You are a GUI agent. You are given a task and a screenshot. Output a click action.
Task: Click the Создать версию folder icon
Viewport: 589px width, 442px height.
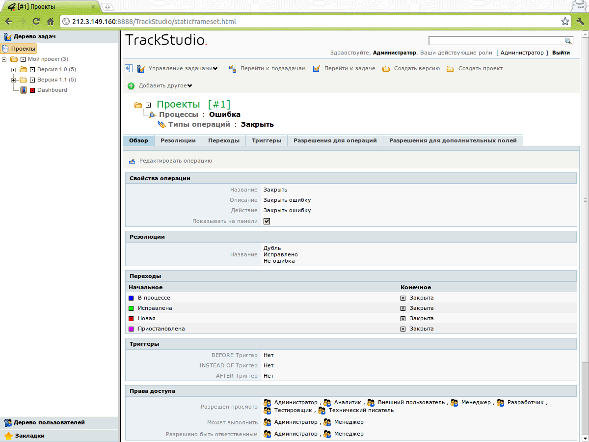pos(386,69)
